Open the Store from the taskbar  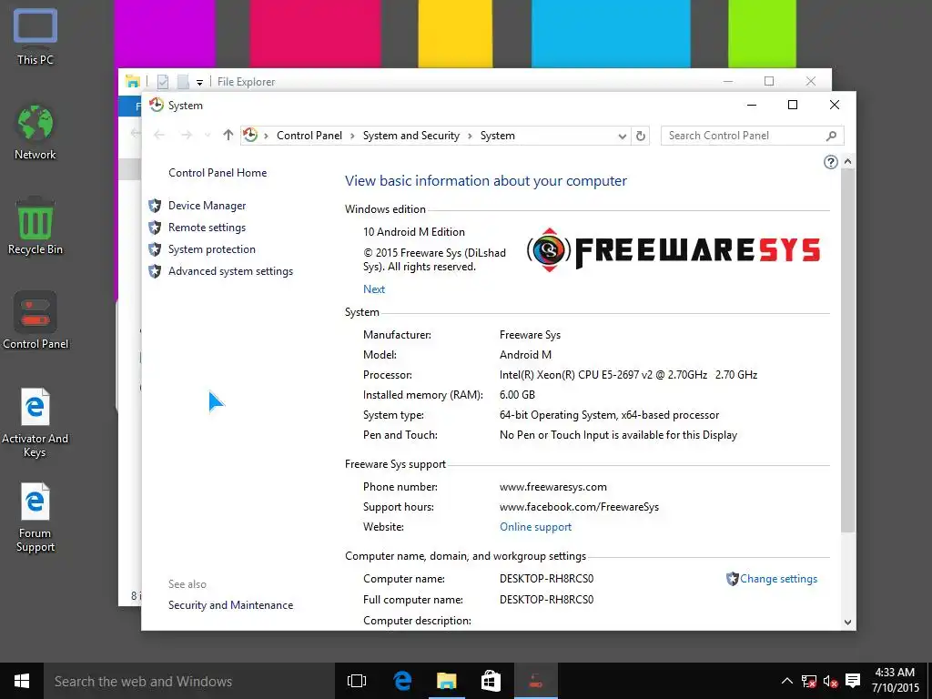point(491,681)
